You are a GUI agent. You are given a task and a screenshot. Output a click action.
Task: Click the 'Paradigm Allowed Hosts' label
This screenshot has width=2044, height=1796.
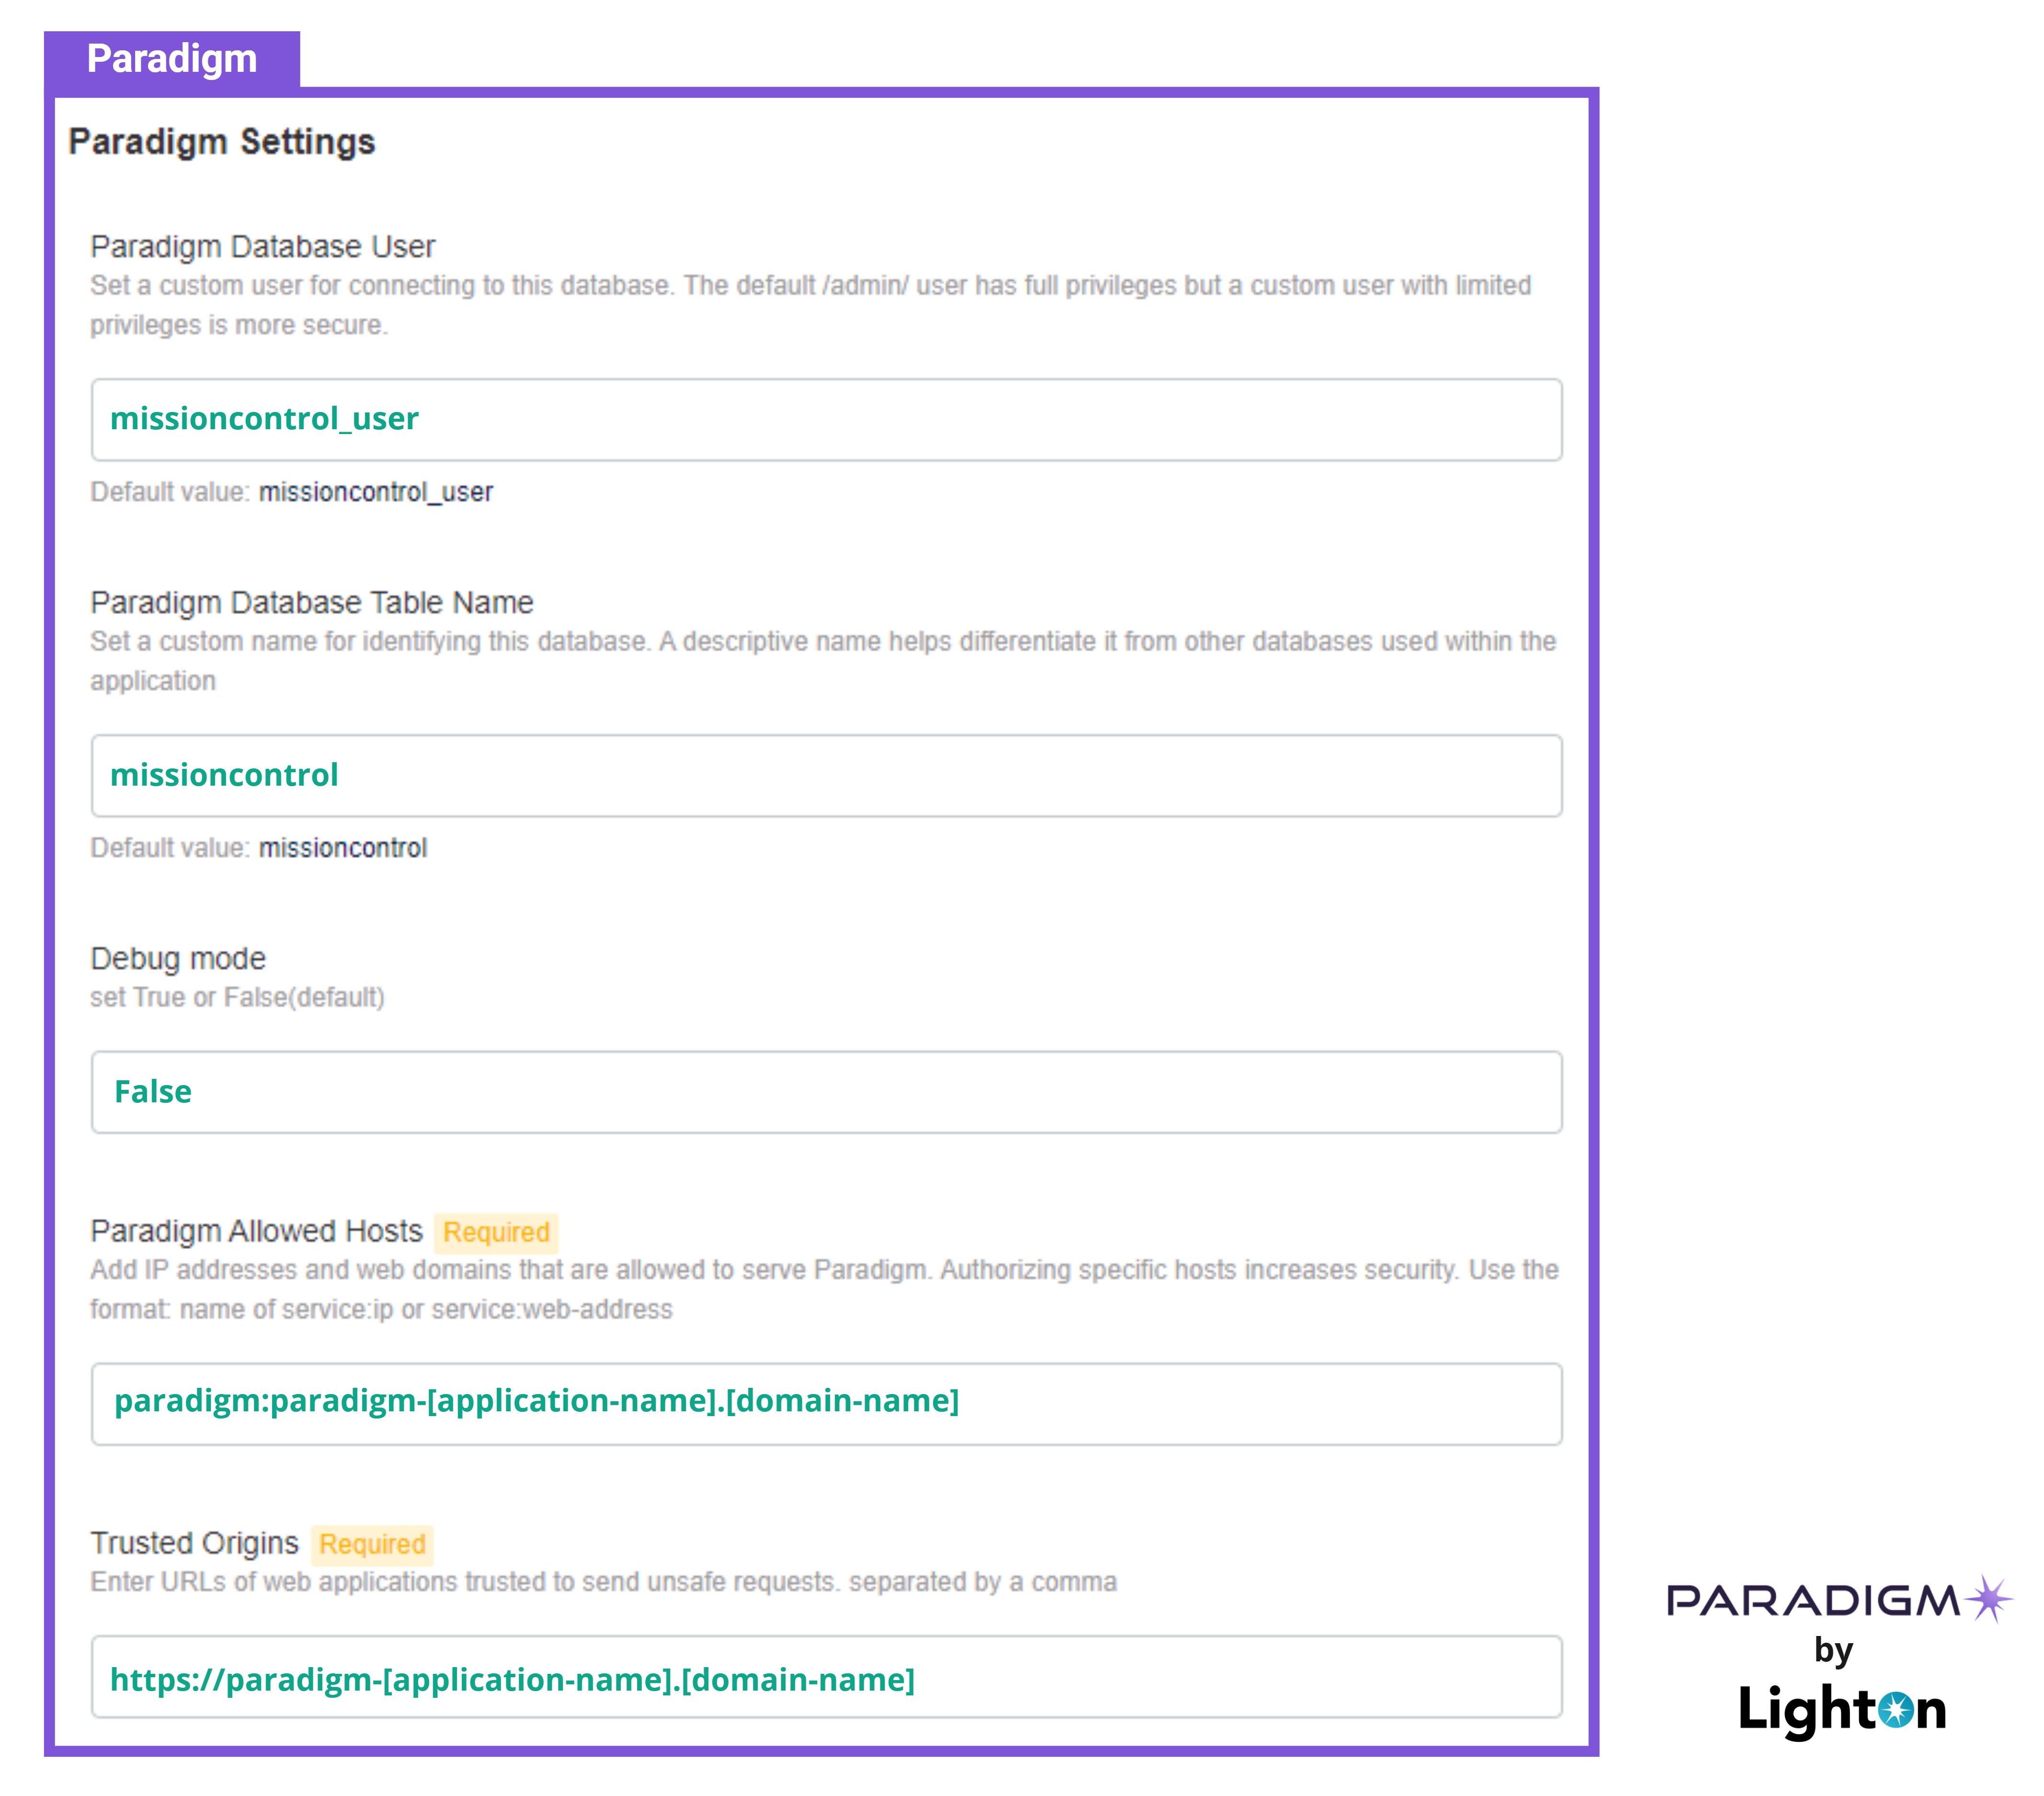point(257,1230)
